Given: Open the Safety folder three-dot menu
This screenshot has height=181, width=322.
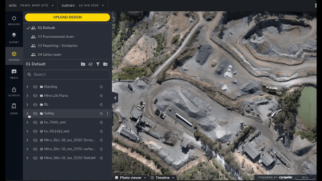Looking at the screenshot, I should 107,114.
